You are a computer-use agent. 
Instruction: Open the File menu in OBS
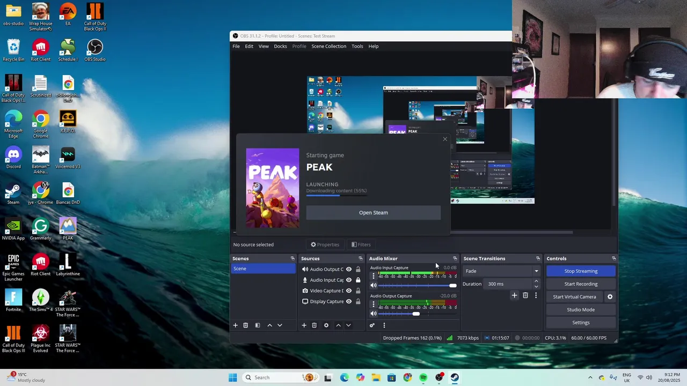tap(236, 46)
